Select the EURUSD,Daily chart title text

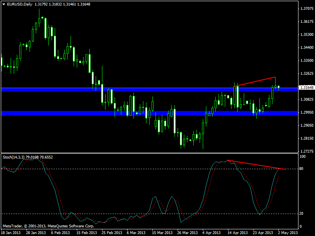(20, 4)
